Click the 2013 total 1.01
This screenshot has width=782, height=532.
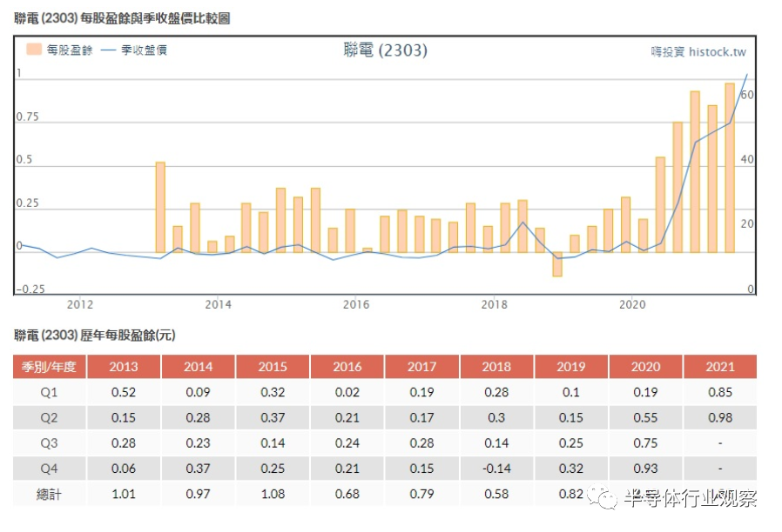124,494
